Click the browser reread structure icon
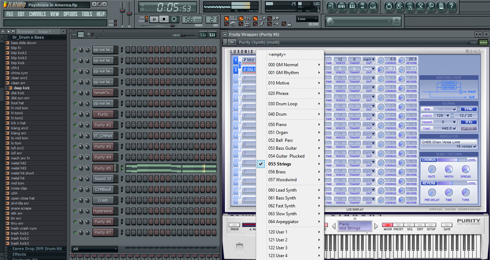 click(x=13, y=32)
